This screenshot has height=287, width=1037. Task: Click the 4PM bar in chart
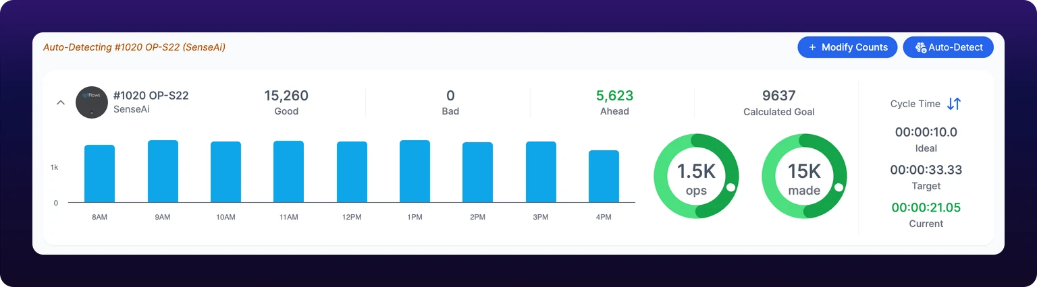604,176
